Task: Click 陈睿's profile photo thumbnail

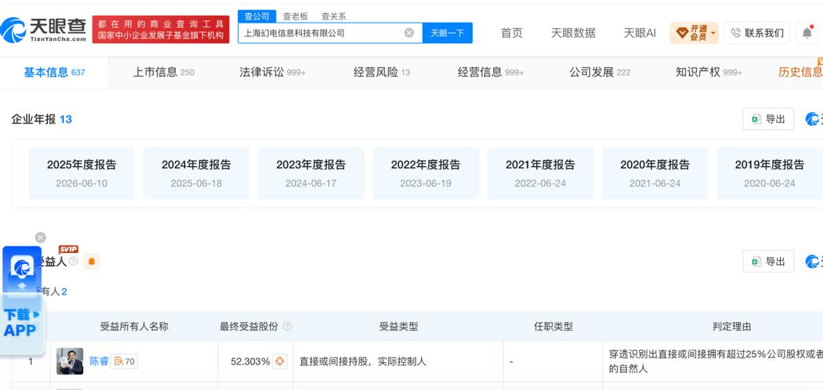Action: point(70,361)
